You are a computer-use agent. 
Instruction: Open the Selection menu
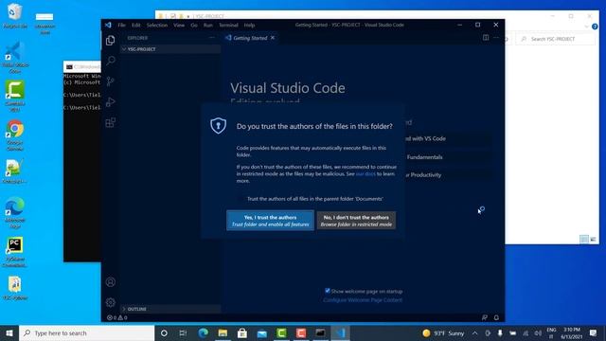point(157,25)
